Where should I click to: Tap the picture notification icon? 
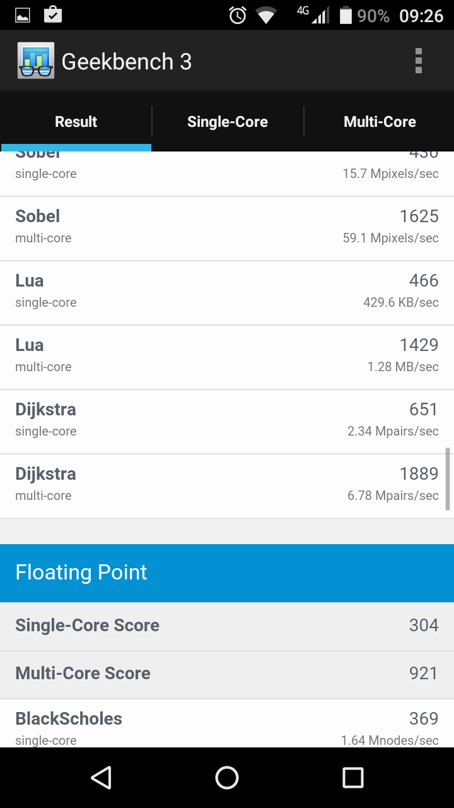coord(23,15)
